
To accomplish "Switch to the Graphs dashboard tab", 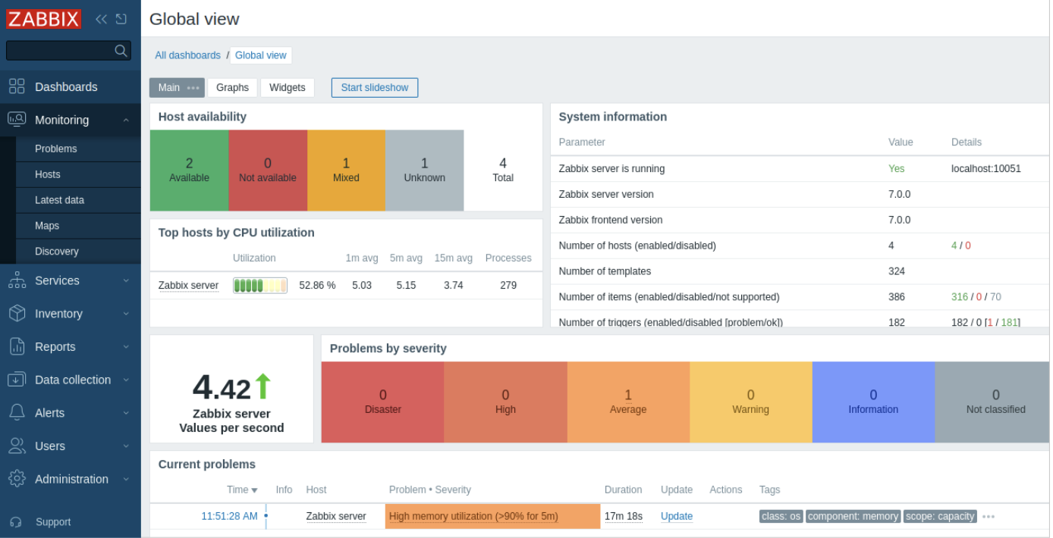I will coord(232,87).
